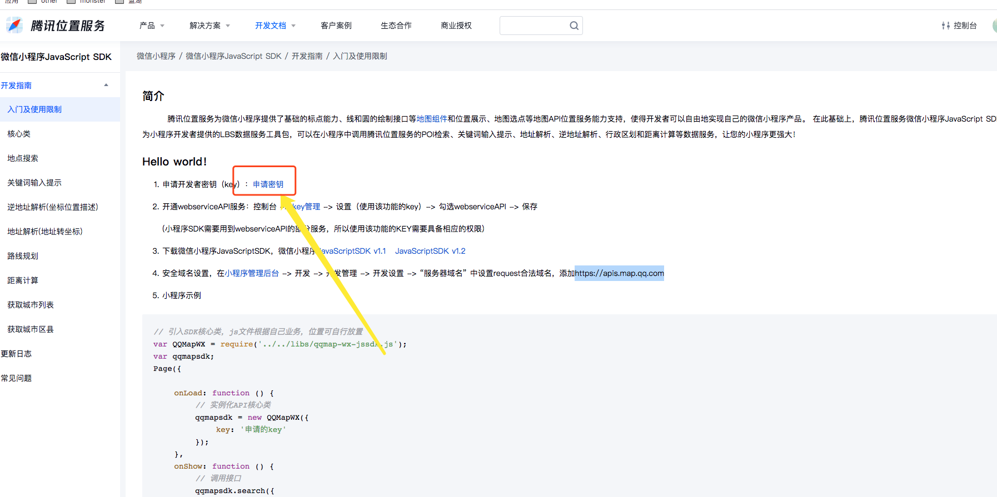Open the key管理 link
This screenshot has width=997, height=497.
306,207
